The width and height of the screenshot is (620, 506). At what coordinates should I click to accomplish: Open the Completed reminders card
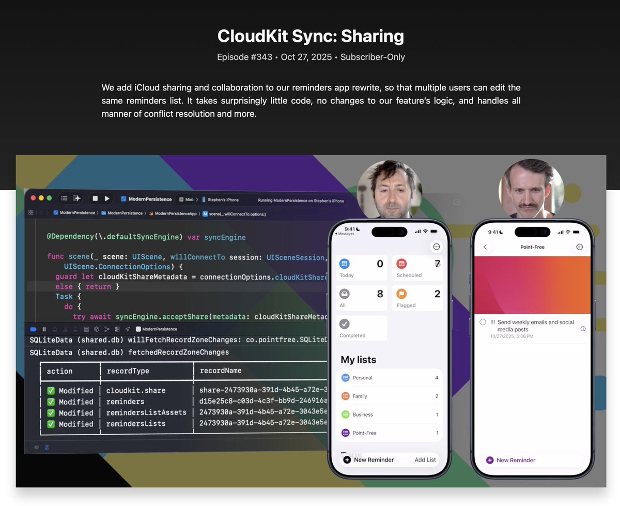click(361, 328)
